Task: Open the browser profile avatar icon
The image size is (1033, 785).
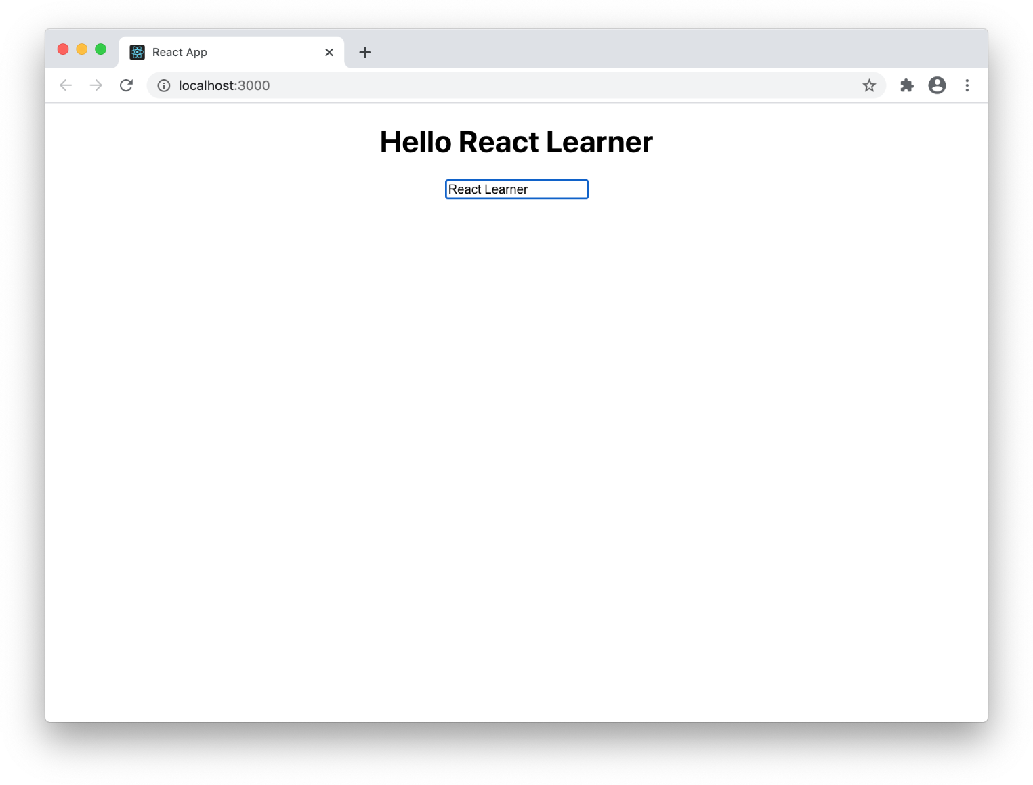Action: click(937, 85)
